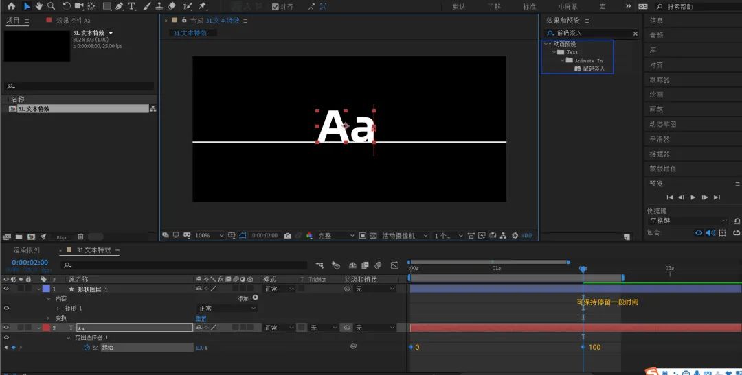Screen dimensions: 742x375
Task: Collapse the 范围选择器 1 group
Action: click(69, 337)
